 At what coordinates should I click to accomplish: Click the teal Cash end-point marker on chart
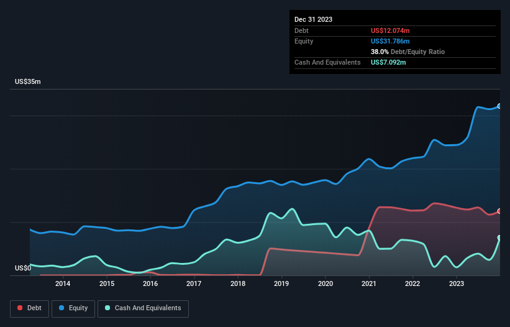[499, 238]
